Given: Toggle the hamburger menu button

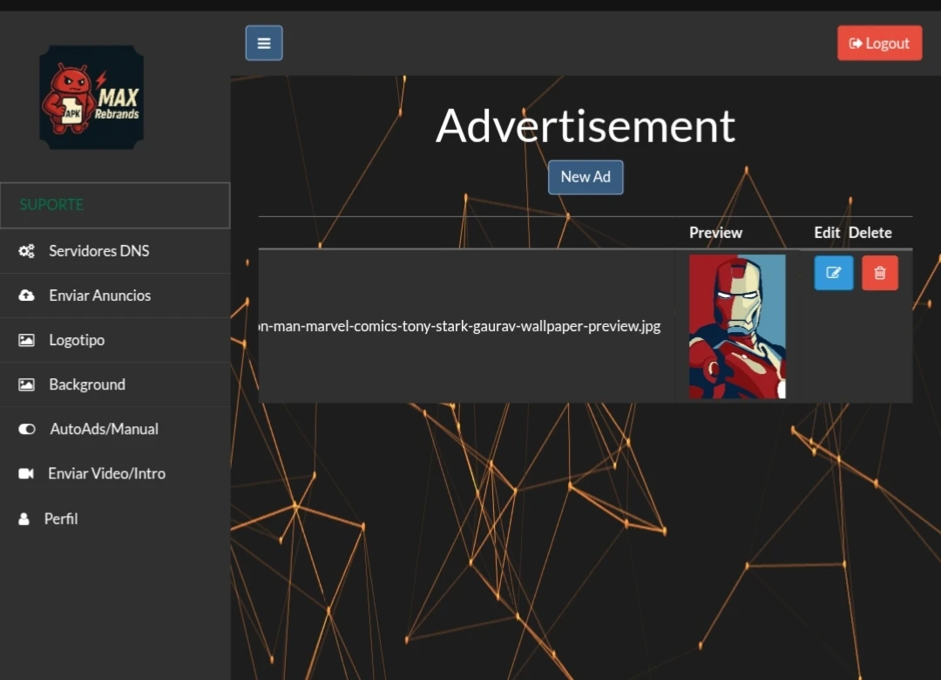Looking at the screenshot, I should 263,43.
